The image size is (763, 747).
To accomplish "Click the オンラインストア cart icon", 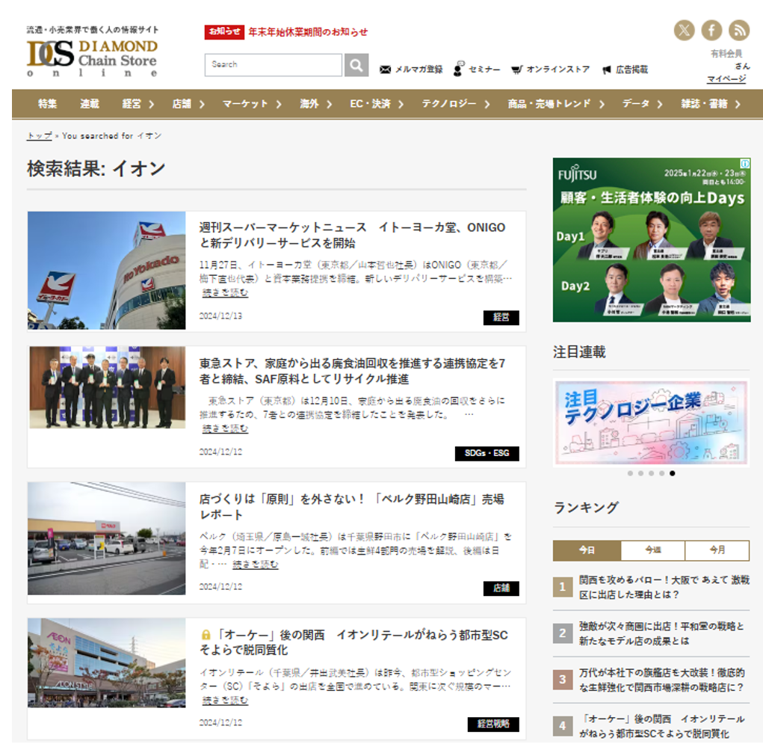I will (x=516, y=70).
